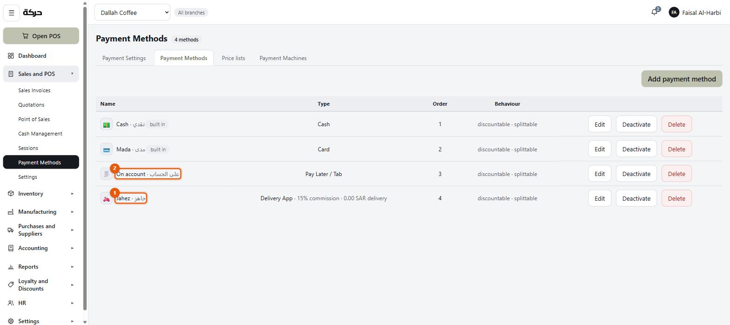730x325 pixels.
Task: Click the Order column header
Action: [440, 104]
